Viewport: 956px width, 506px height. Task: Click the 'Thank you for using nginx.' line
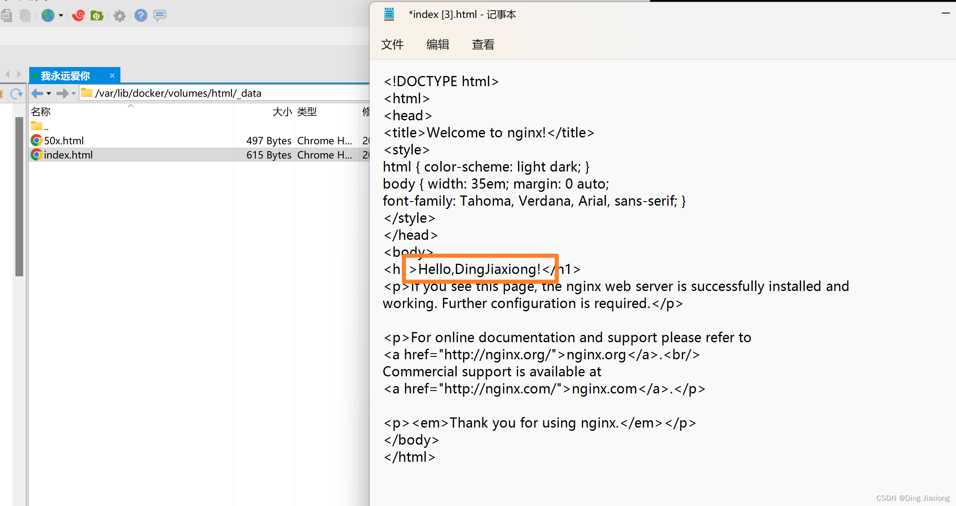(x=539, y=423)
